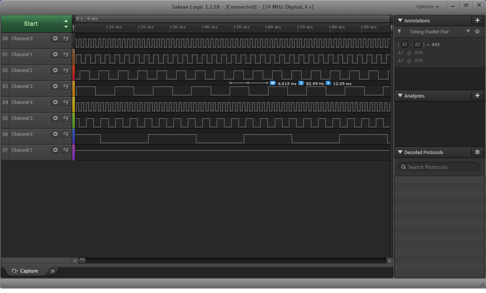
Task: Set trigger on Channel 0
Action: (x=66, y=38)
